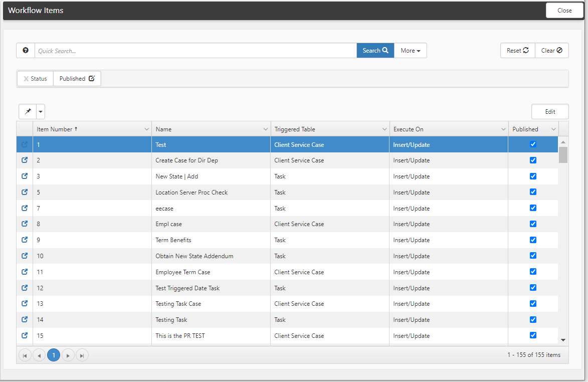Go to the next page arrow
This screenshot has height=382, width=588.
(68, 355)
